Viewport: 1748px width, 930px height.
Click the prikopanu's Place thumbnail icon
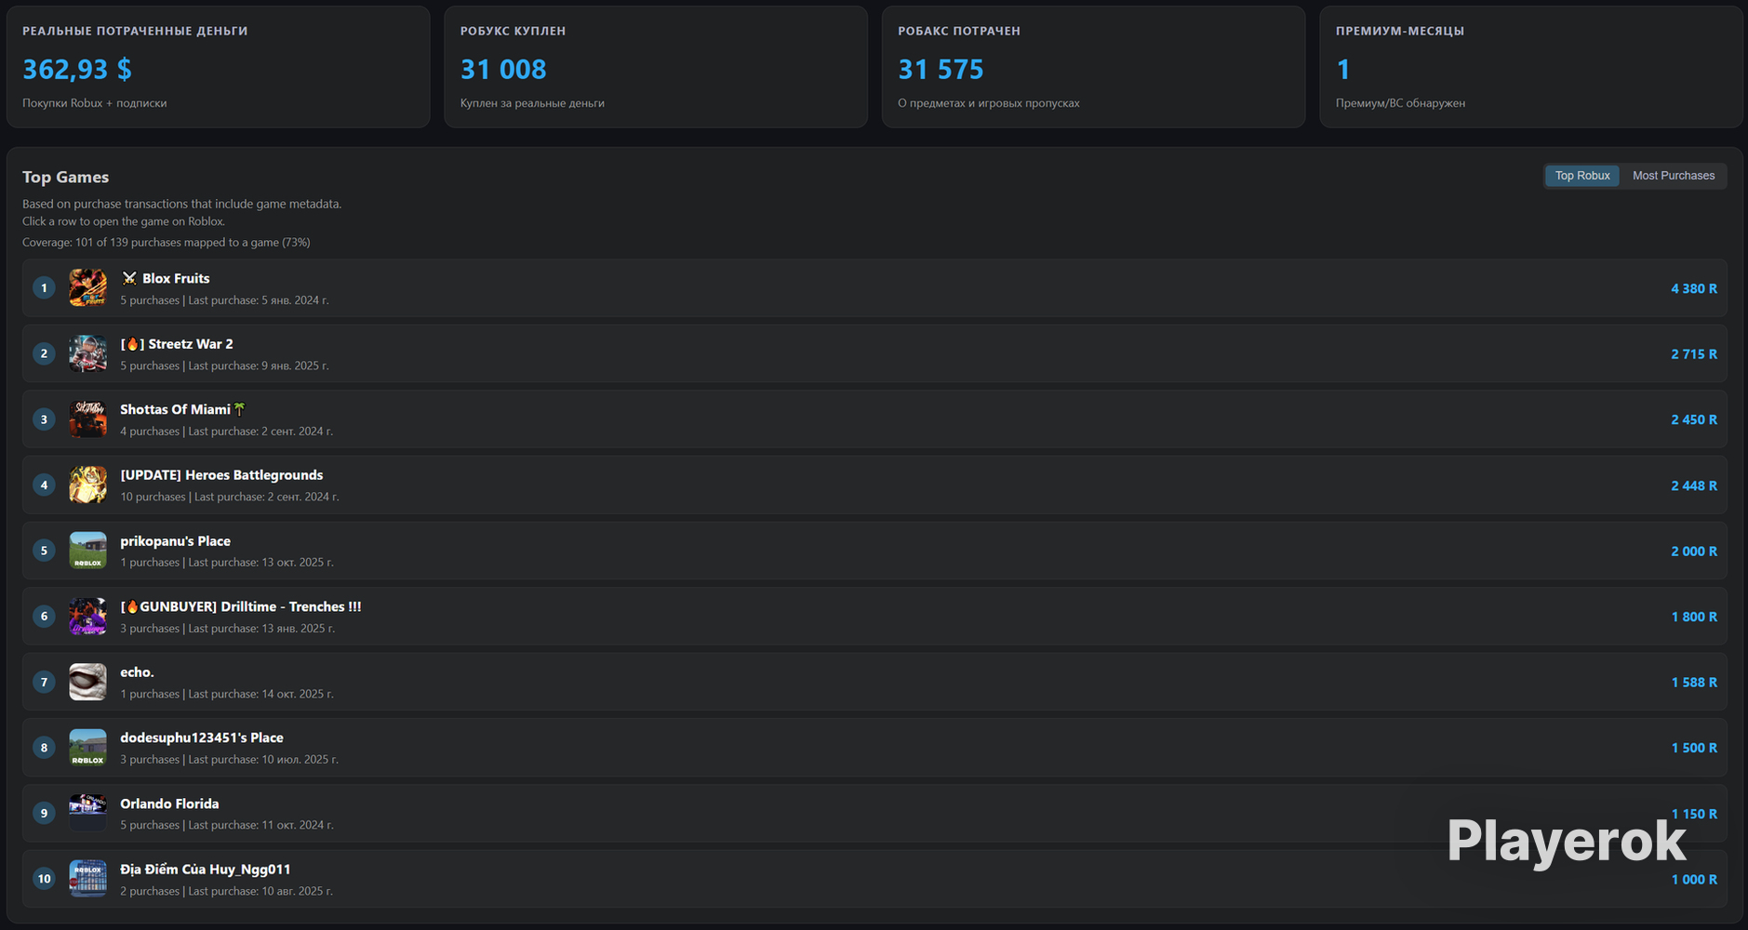coord(87,551)
